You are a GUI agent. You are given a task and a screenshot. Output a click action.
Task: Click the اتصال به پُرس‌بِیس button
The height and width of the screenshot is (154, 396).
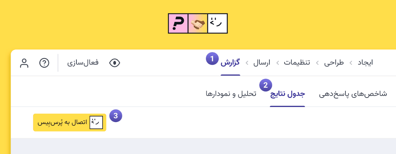tap(70, 122)
